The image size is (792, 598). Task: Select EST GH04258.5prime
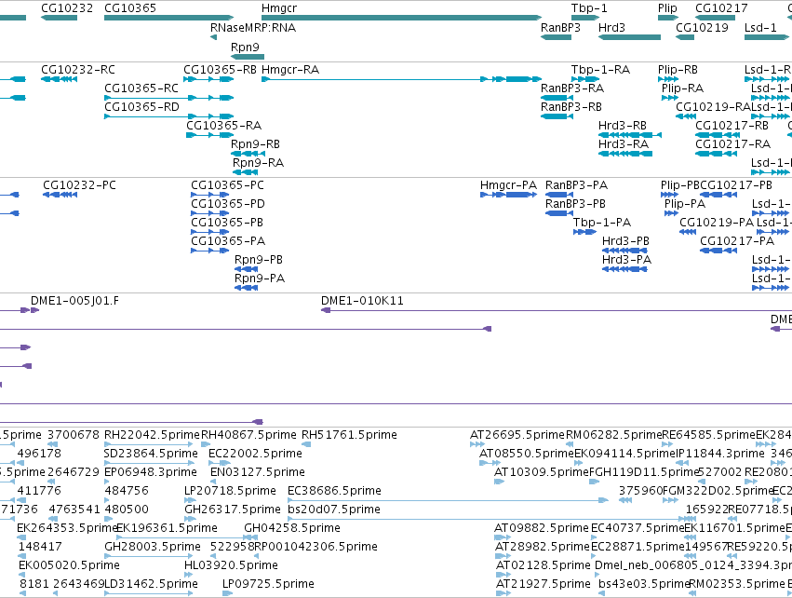coord(292,529)
